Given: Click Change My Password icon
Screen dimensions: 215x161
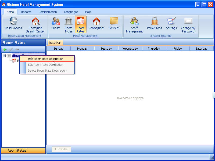Looking at the screenshot, I should tap(188, 25).
